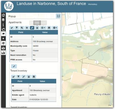Edit the Tenant inventory record
Image resolution: width=115 pixels, height=109 pixels.
click(x=24, y=77)
